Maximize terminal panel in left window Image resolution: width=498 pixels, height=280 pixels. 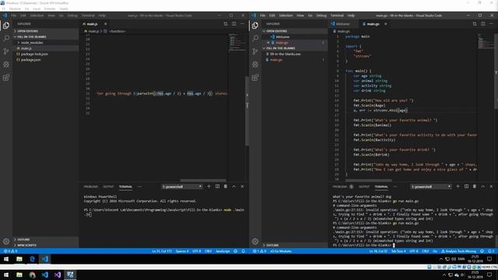(233, 187)
